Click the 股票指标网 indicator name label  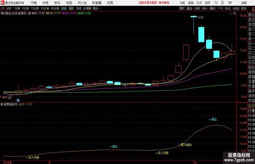pyautogui.click(x=10, y=104)
